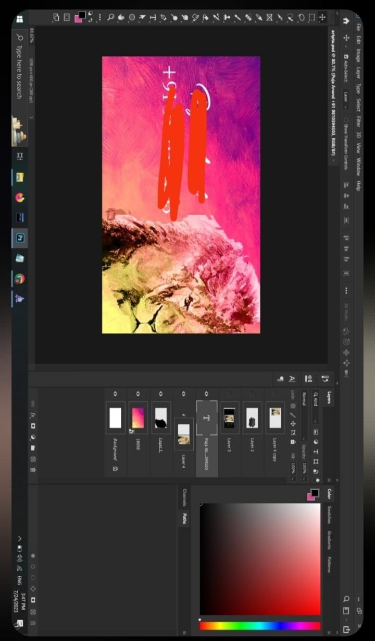Switch to the Channels tab
This screenshot has width=375, height=641.
click(x=184, y=497)
